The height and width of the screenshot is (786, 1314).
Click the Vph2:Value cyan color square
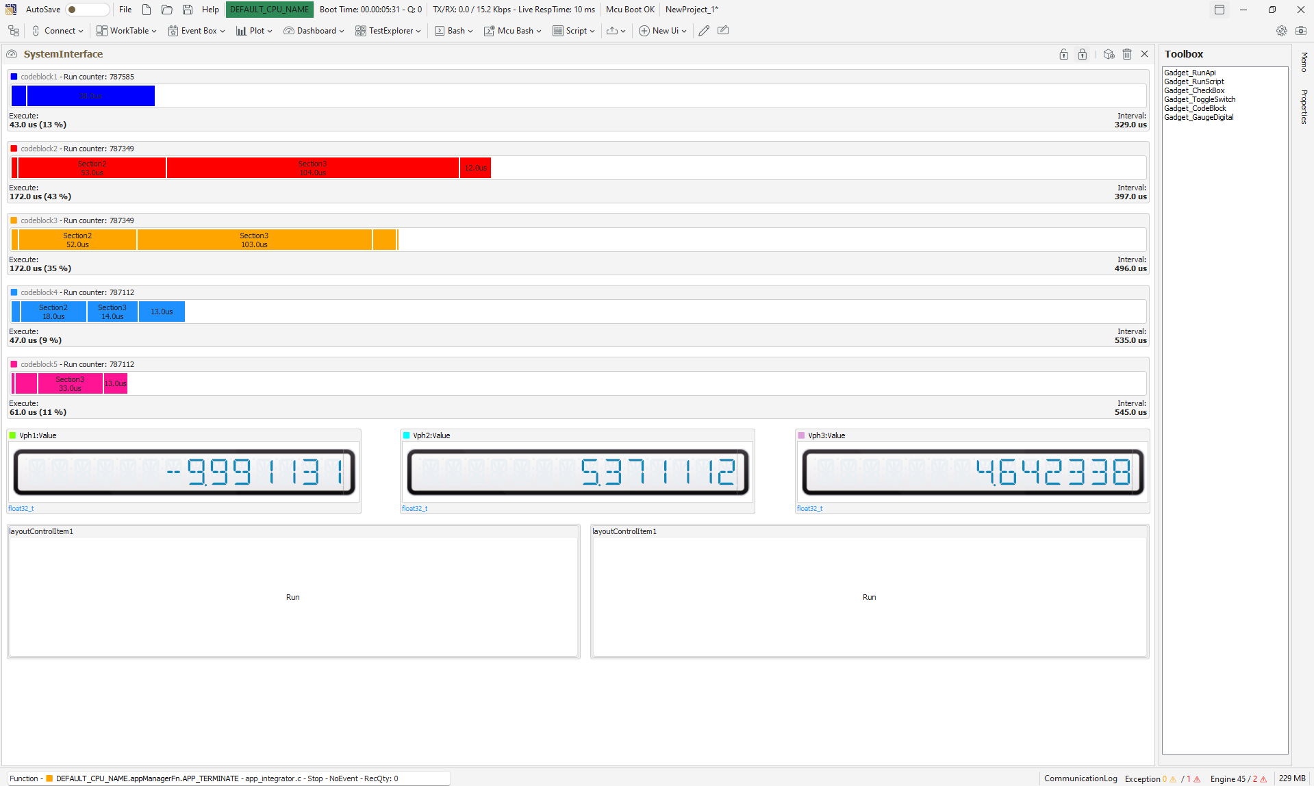[x=406, y=435]
